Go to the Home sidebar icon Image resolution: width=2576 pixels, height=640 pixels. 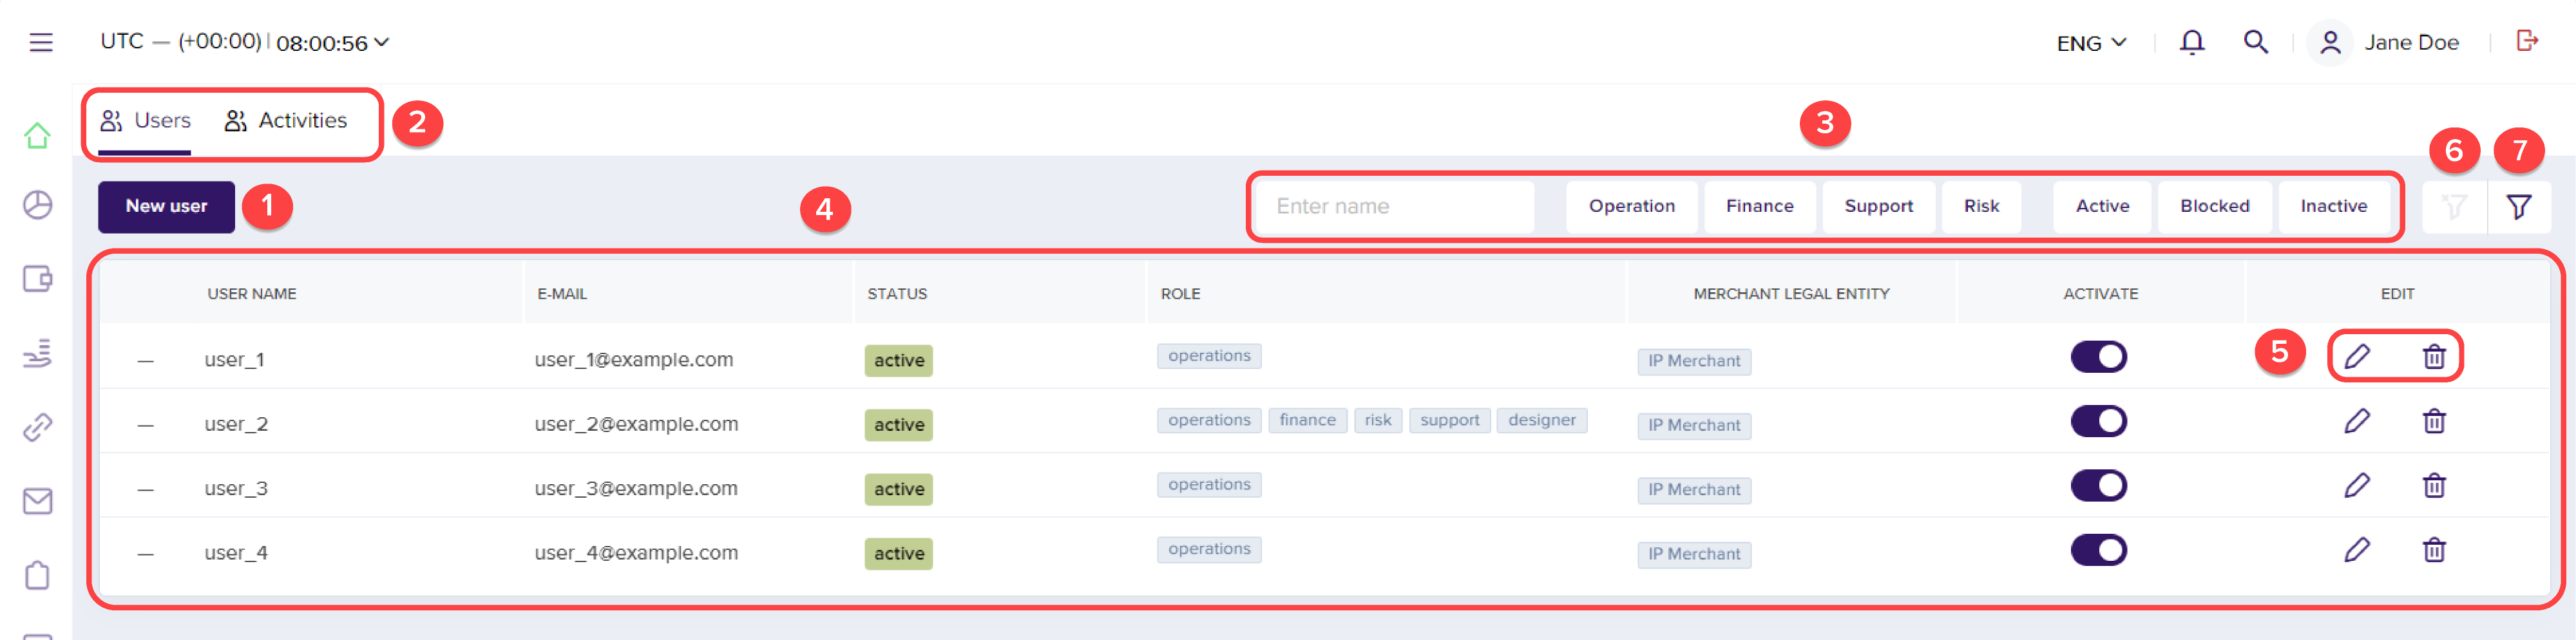[x=38, y=135]
